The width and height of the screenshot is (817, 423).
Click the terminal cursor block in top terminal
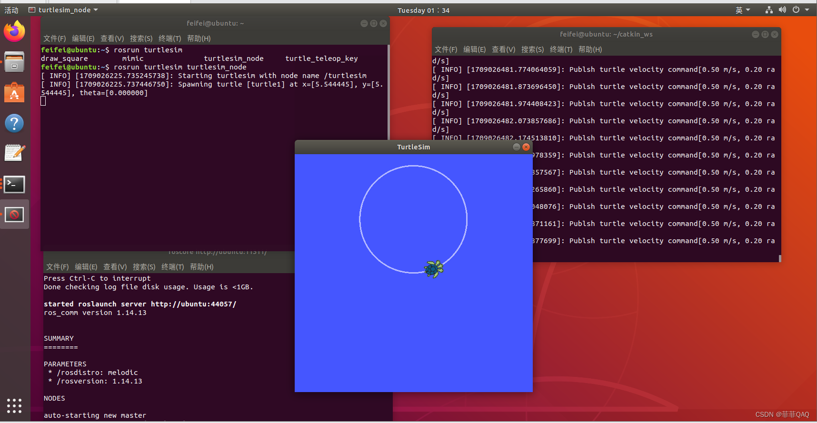click(43, 101)
